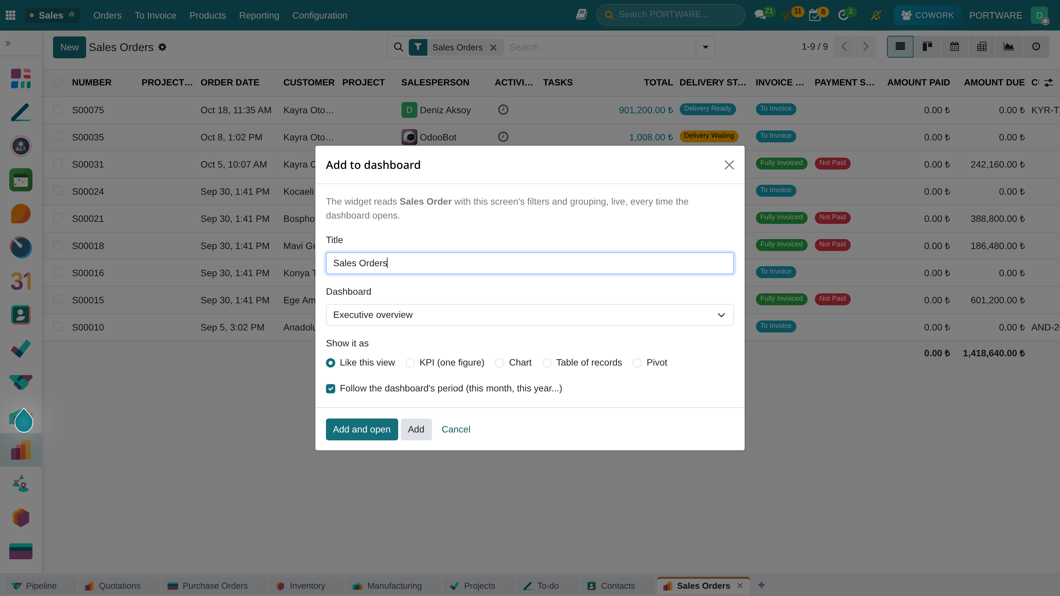Open PORTWARE company switcher

point(995,15)
